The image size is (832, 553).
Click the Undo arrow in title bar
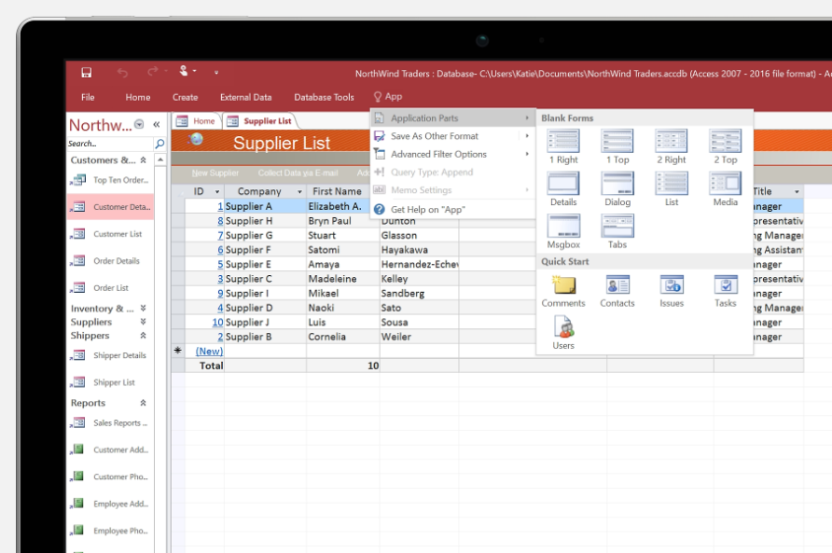click(122, 73)
